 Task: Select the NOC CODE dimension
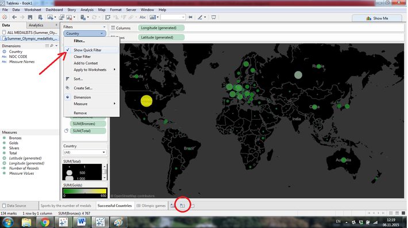(x=18, y=57)
